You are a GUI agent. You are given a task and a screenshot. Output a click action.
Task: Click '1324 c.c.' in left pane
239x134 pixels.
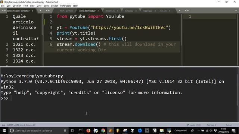[x=24, y=61]
